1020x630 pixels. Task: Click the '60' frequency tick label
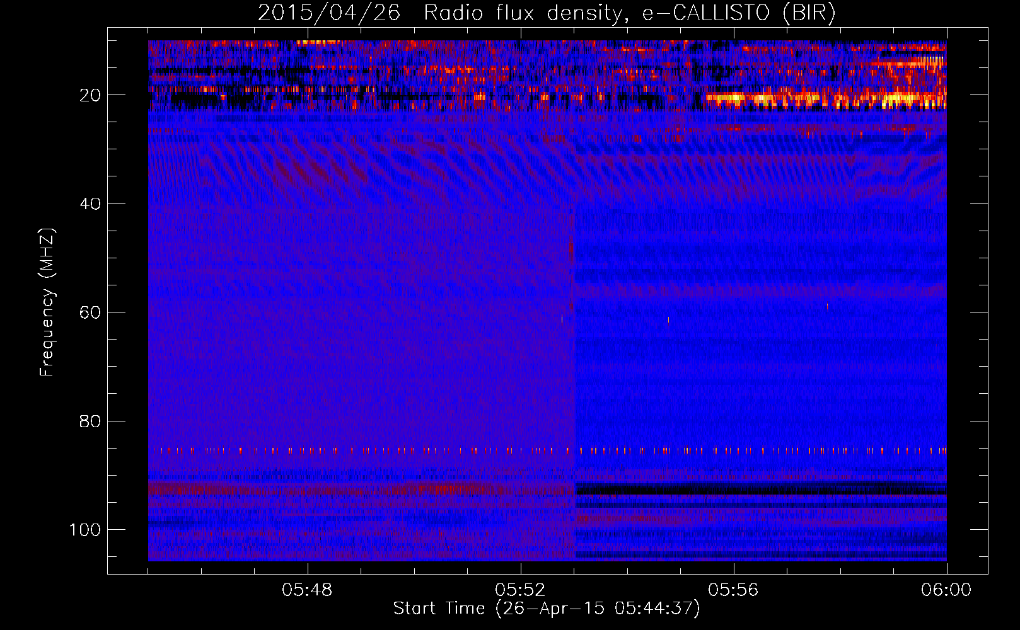coord(90,312)
